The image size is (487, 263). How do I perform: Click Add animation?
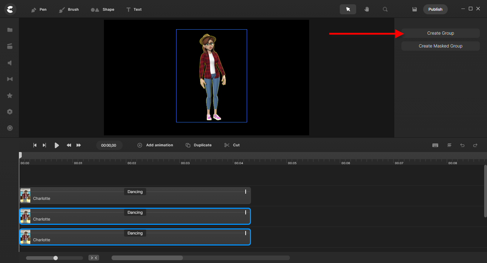click(x=155, y=145)
